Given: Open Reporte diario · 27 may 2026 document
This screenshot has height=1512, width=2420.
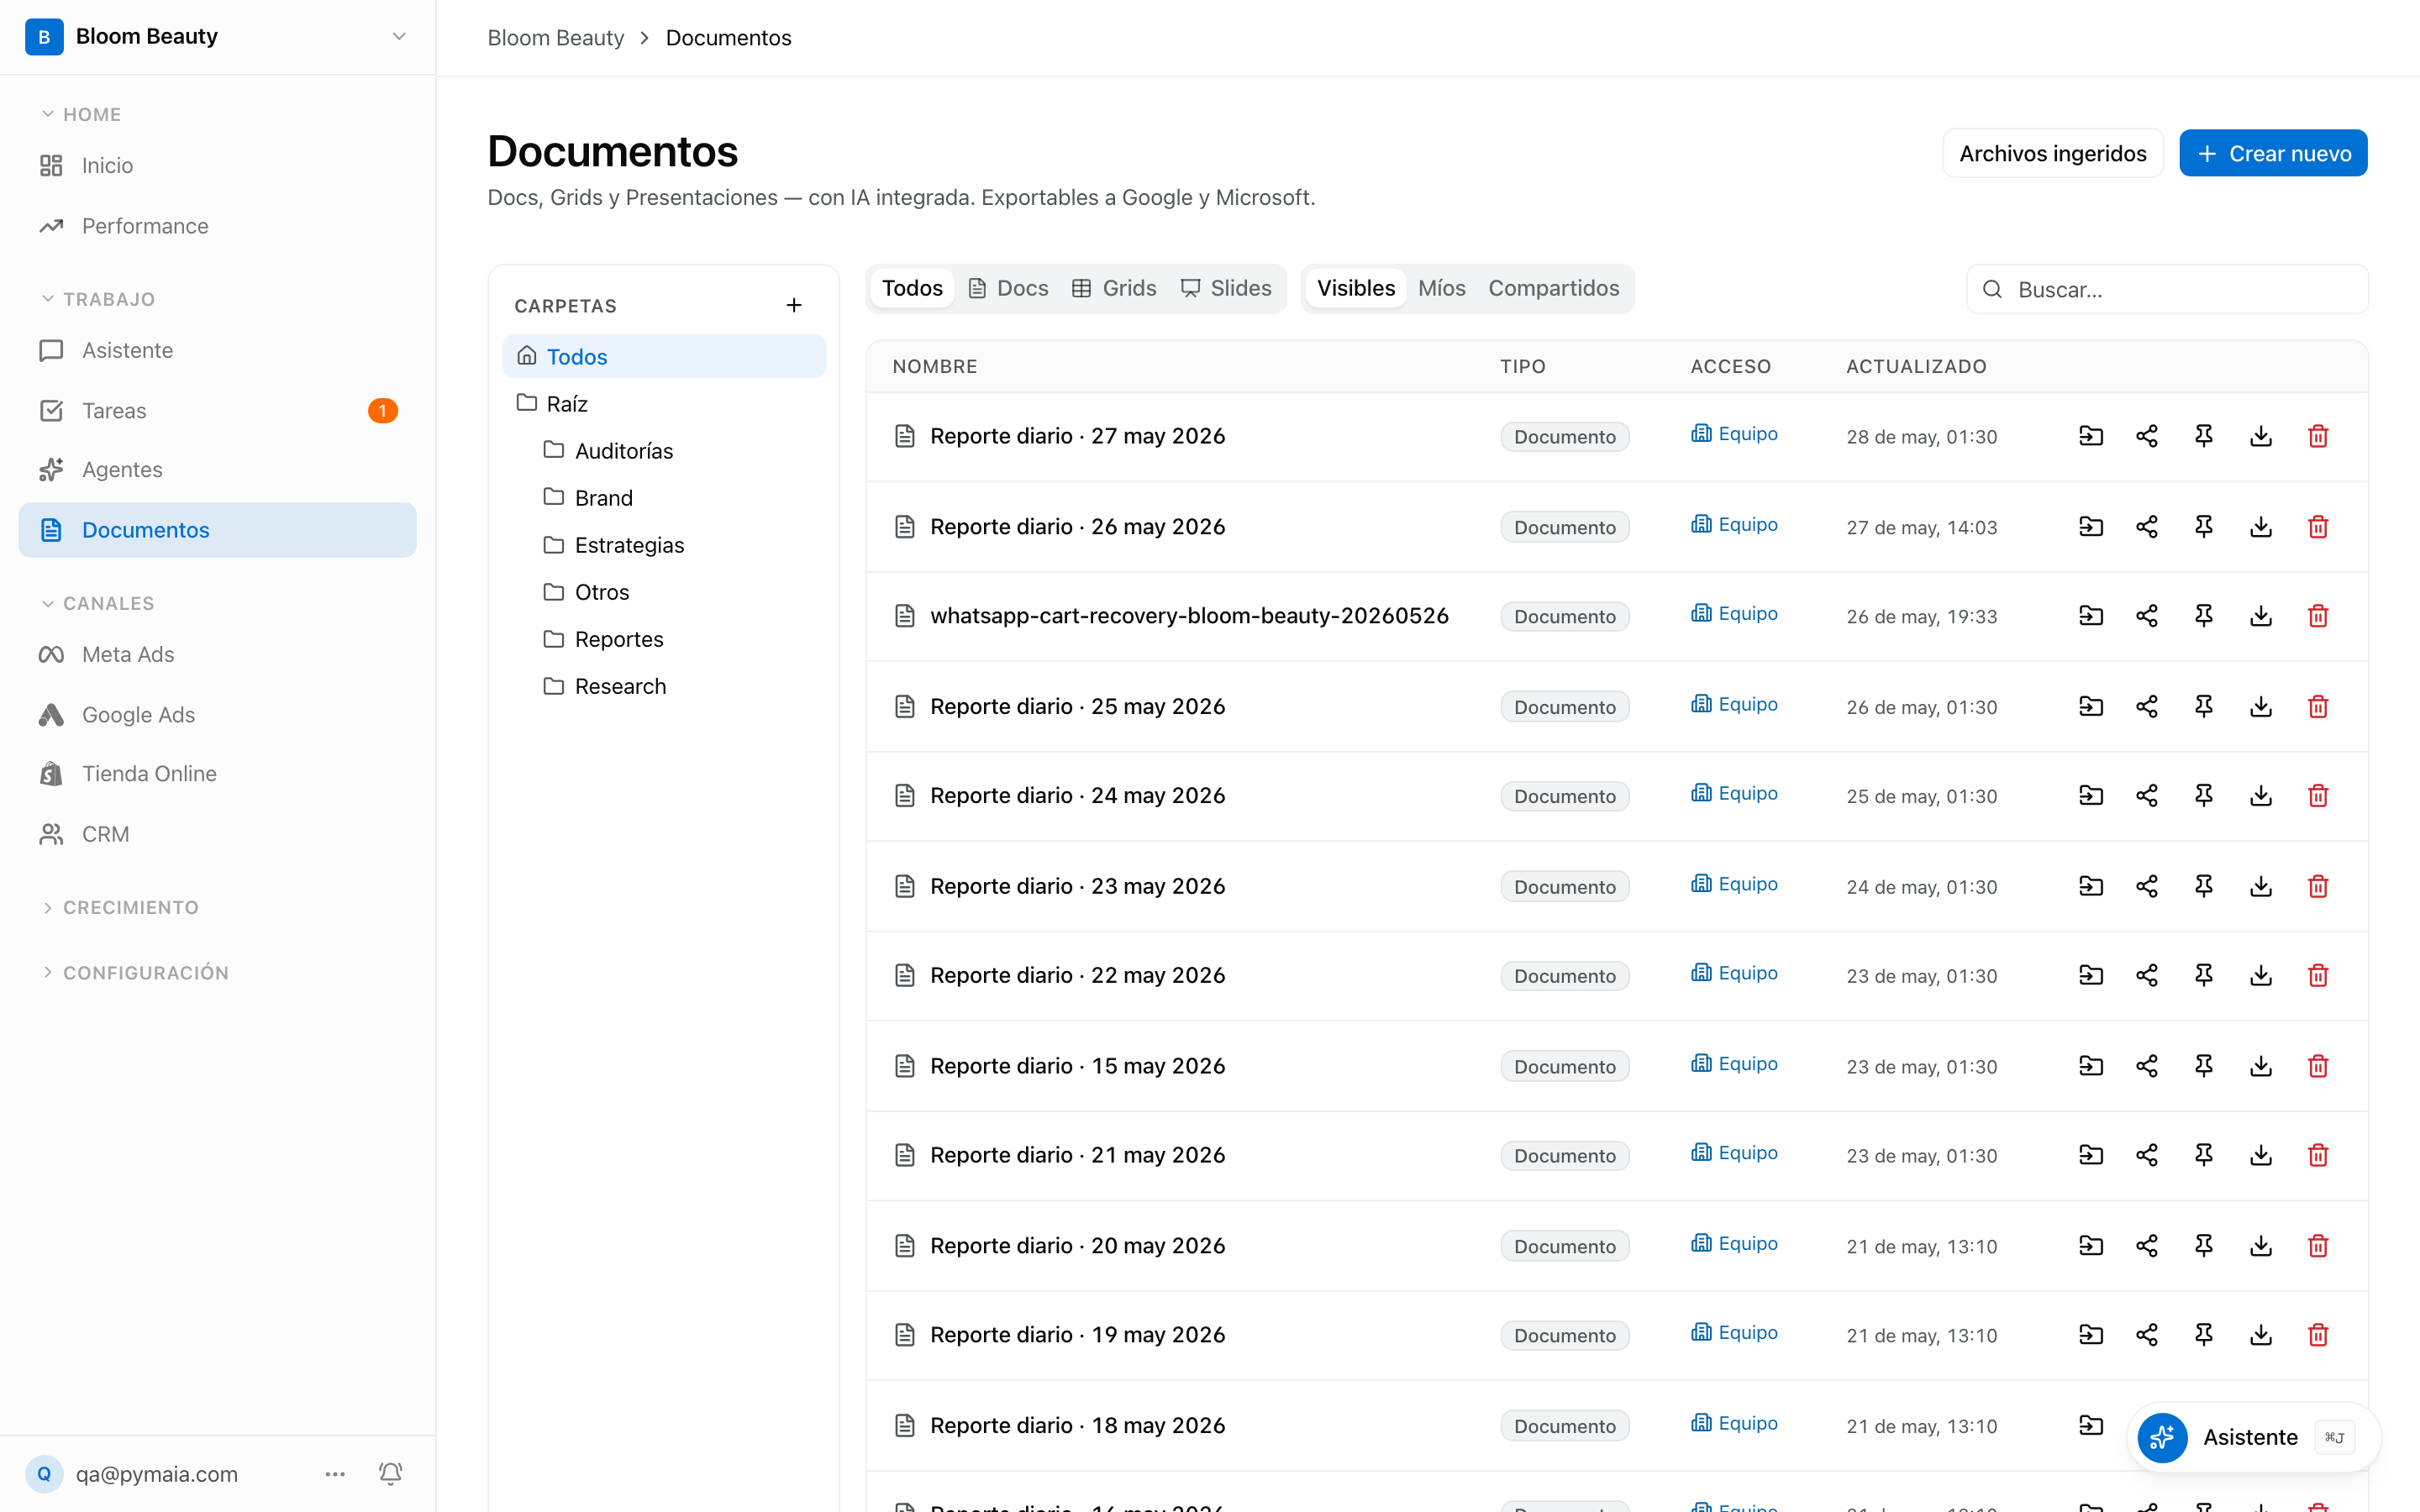Looking at the screenshot, I should pos(1077,436).
